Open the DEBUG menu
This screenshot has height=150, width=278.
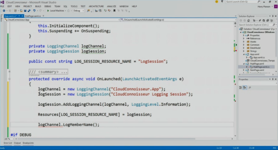pyautogui.click(x=48, y=7)
